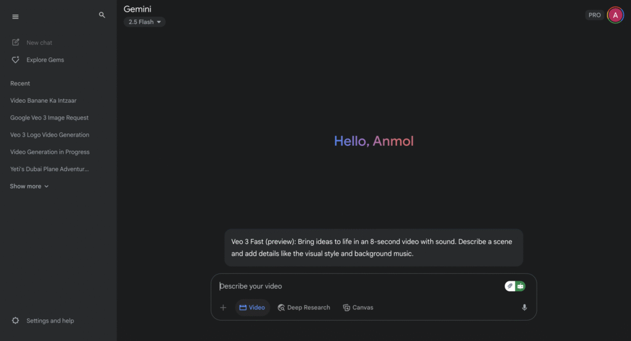Screen dimensions: 631x341
Task: Select the Canvas tool
Action: [x=358, y=308]
